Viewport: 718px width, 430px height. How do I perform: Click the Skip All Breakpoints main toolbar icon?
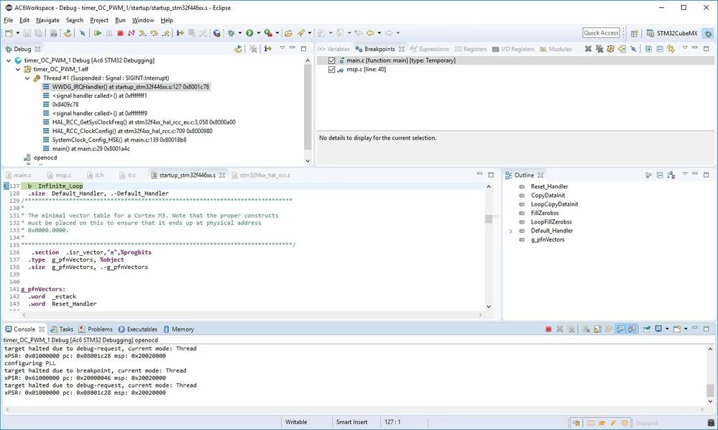coord(83,33)
